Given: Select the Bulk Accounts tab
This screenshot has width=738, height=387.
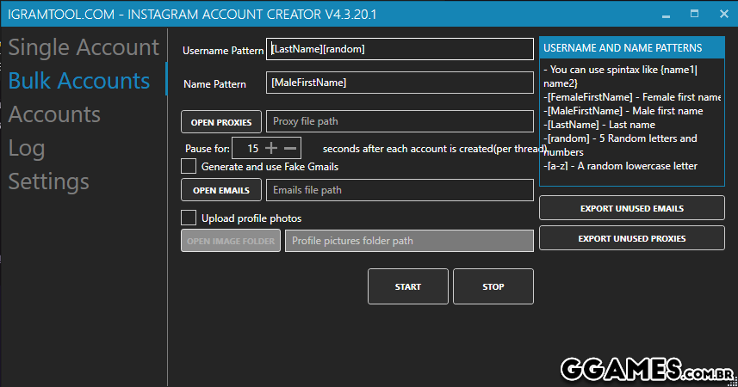Looking at the screenshot, I should tap(79, 81).
